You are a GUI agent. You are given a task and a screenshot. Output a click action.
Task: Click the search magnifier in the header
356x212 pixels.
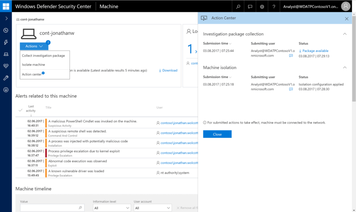pyautogui.click(x=238, y=7)
